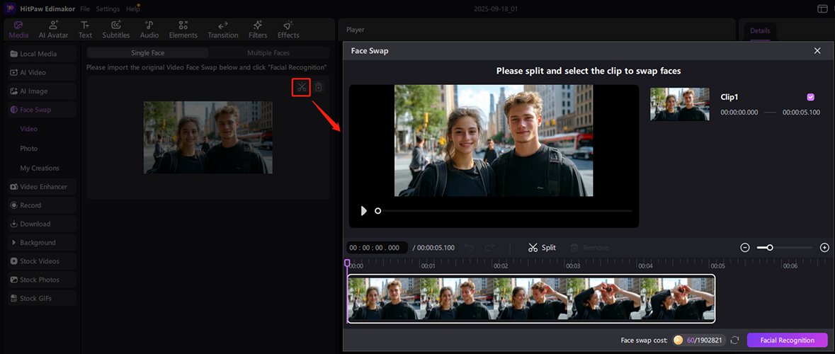This screenshot has height=354, width=835.
Task: Open the File menu
Action: click(85, 9)
